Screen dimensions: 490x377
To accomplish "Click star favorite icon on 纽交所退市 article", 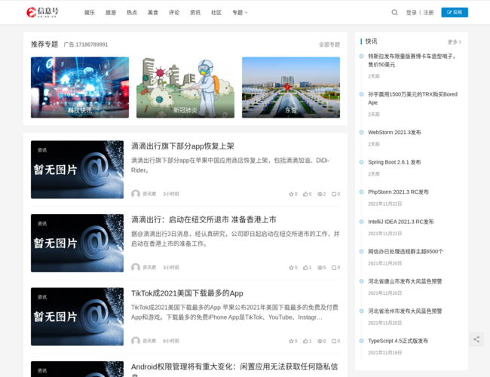I will [291, 268].
